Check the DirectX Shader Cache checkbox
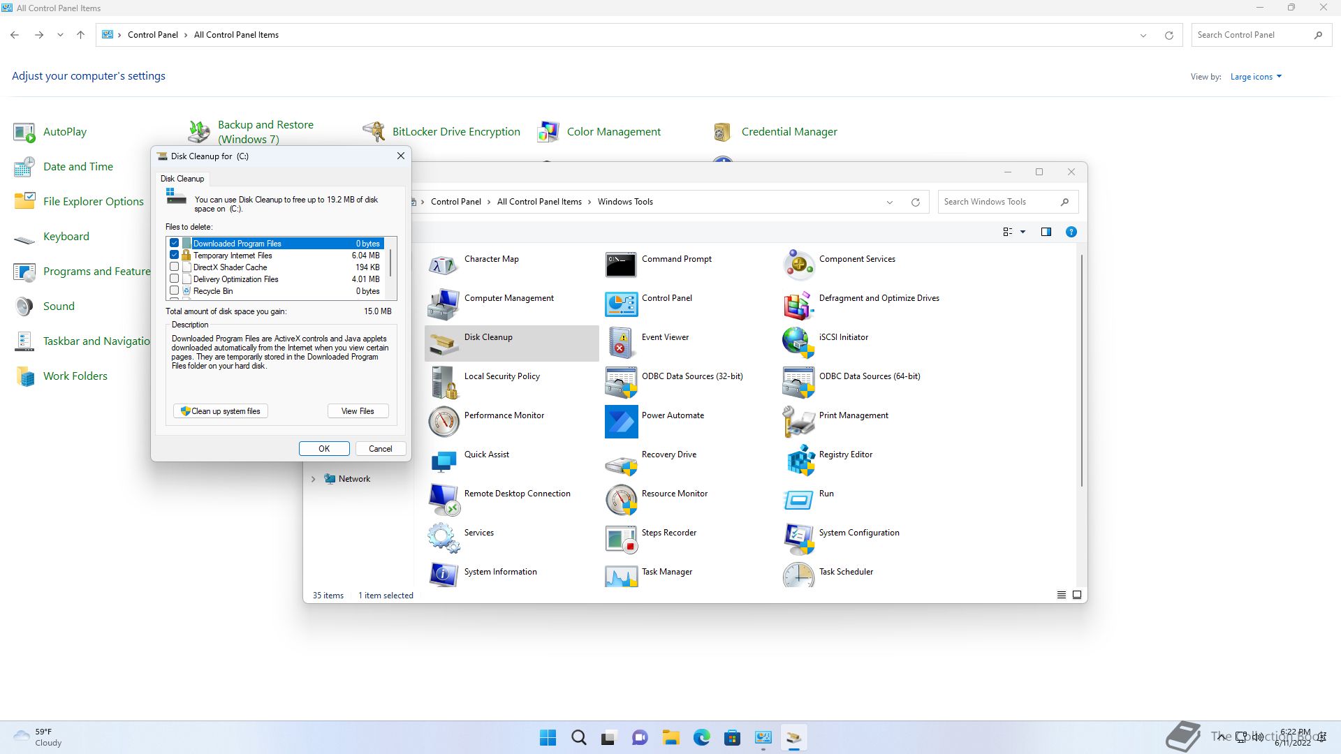Viewport: 1341px width, 754px height. point(175,267)
